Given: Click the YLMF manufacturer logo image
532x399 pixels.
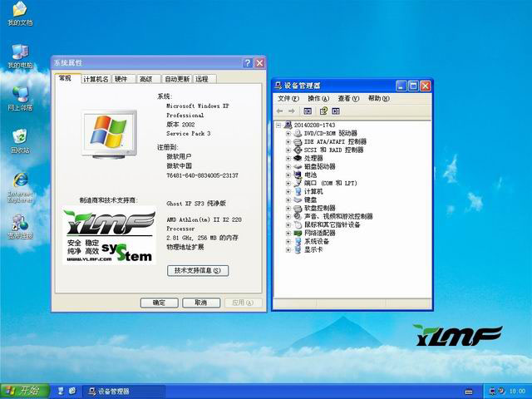Looking at the screenshot, I should tap(109, 236).
